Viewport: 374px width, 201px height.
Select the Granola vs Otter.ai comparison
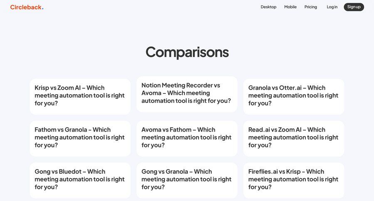tap(293, 96)
